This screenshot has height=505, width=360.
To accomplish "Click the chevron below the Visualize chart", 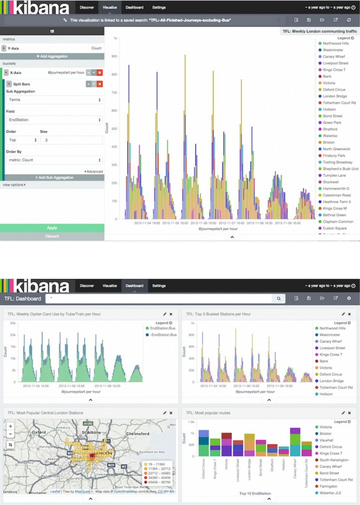I will pyautogui.click(x=232, y=237).
